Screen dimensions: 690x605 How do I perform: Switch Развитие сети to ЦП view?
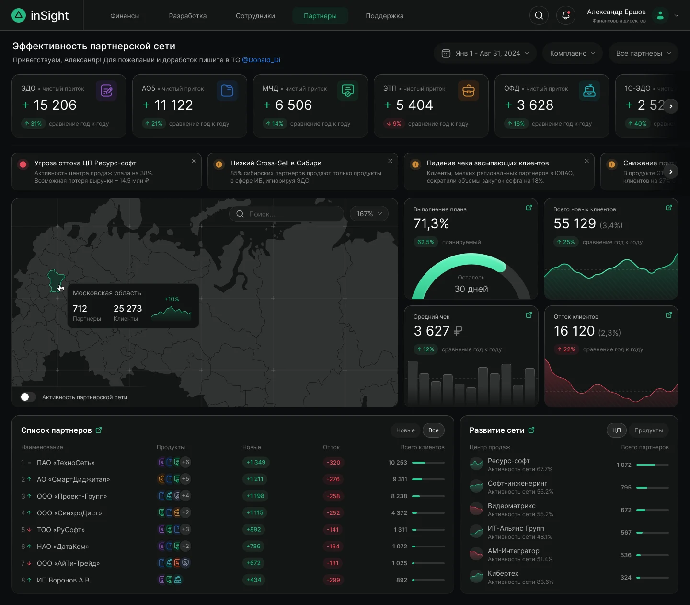pyautogui.click(x=617, y=430)
